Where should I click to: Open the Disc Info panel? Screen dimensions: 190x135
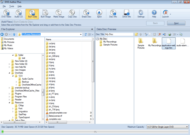113,14
